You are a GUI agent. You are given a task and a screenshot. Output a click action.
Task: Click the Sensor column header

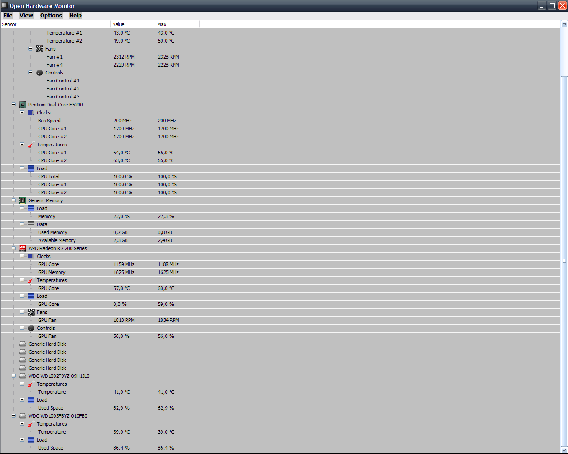pyautogui.click(x=55, y=24)
